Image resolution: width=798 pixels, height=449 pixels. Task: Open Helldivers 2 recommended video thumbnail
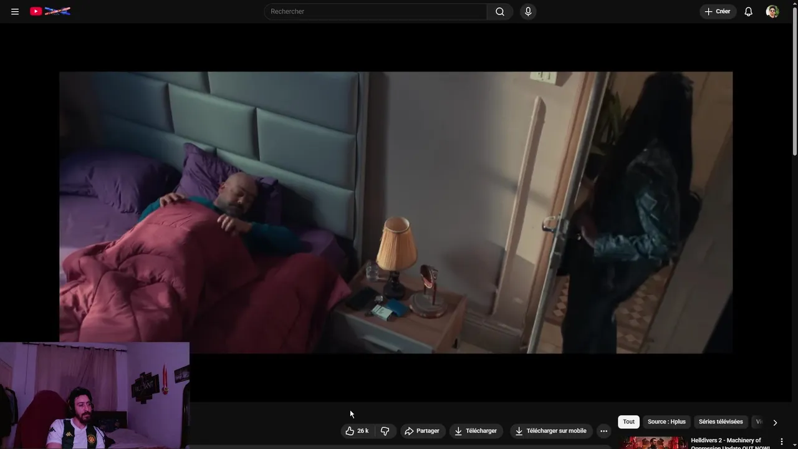[x=653, y=443]
